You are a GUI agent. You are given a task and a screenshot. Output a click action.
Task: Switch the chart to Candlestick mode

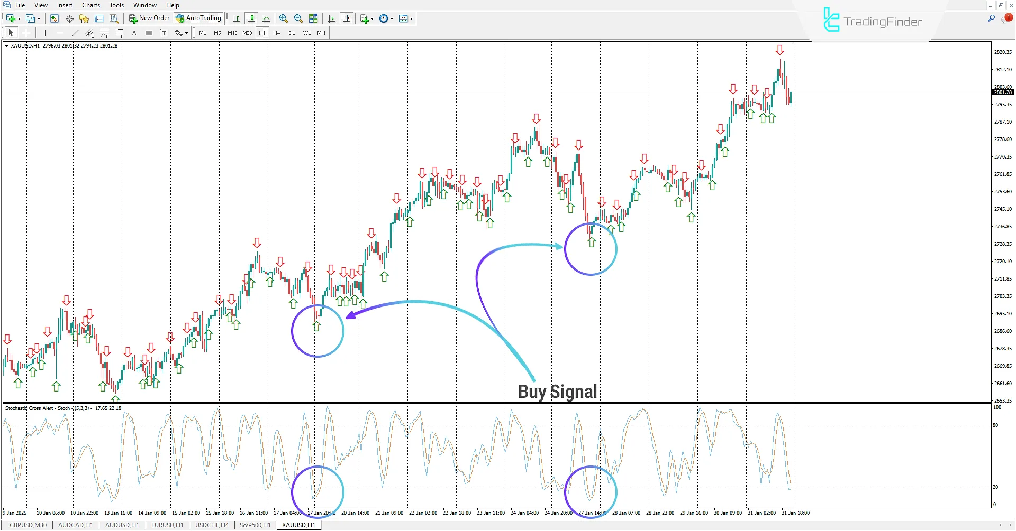251,18
